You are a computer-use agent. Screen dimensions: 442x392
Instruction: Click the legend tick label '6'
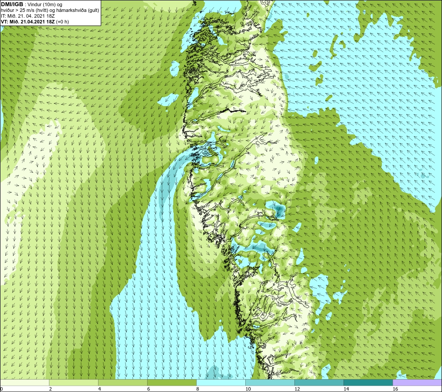(x=149, y=389)
